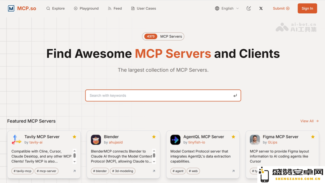Open the Explore menu item
325x183 pixels.
pyautogui.click(x=56, y=8)
